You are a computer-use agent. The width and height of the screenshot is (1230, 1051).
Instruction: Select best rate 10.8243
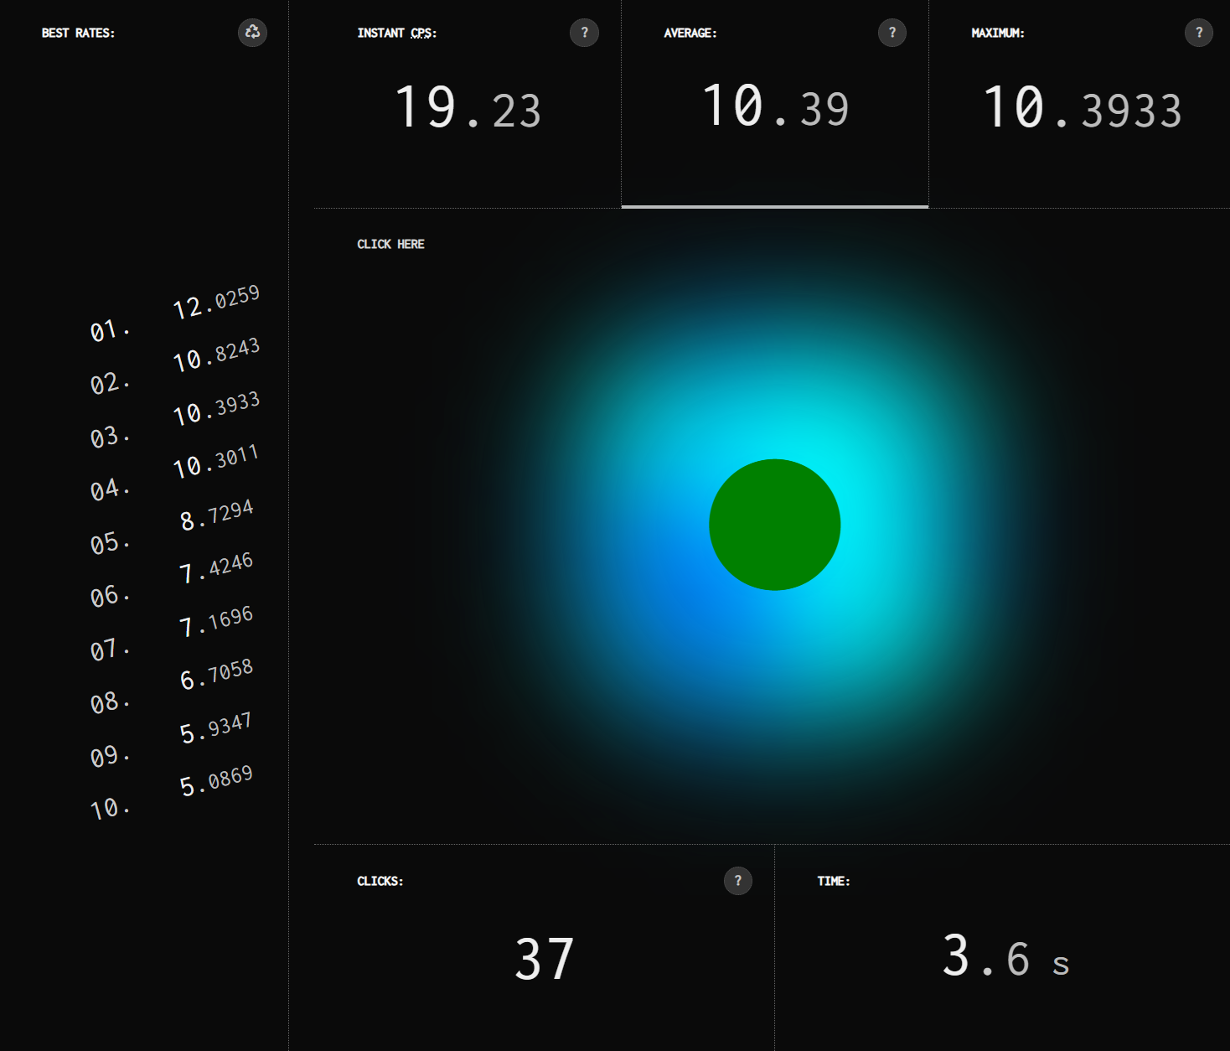[216, 355]
